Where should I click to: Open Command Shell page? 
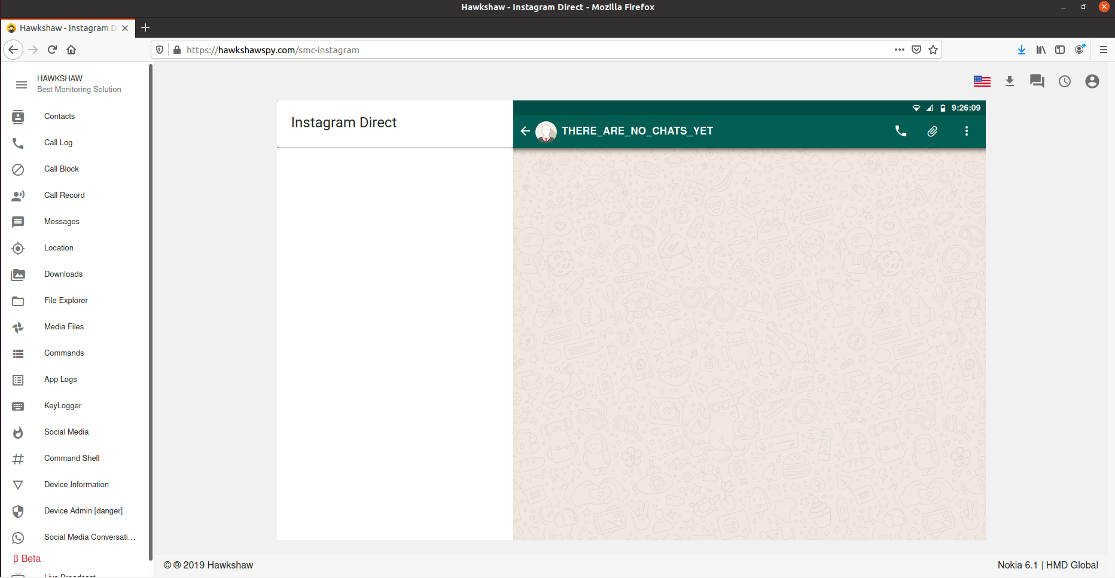pyautogui.click(x=72, y=458)
